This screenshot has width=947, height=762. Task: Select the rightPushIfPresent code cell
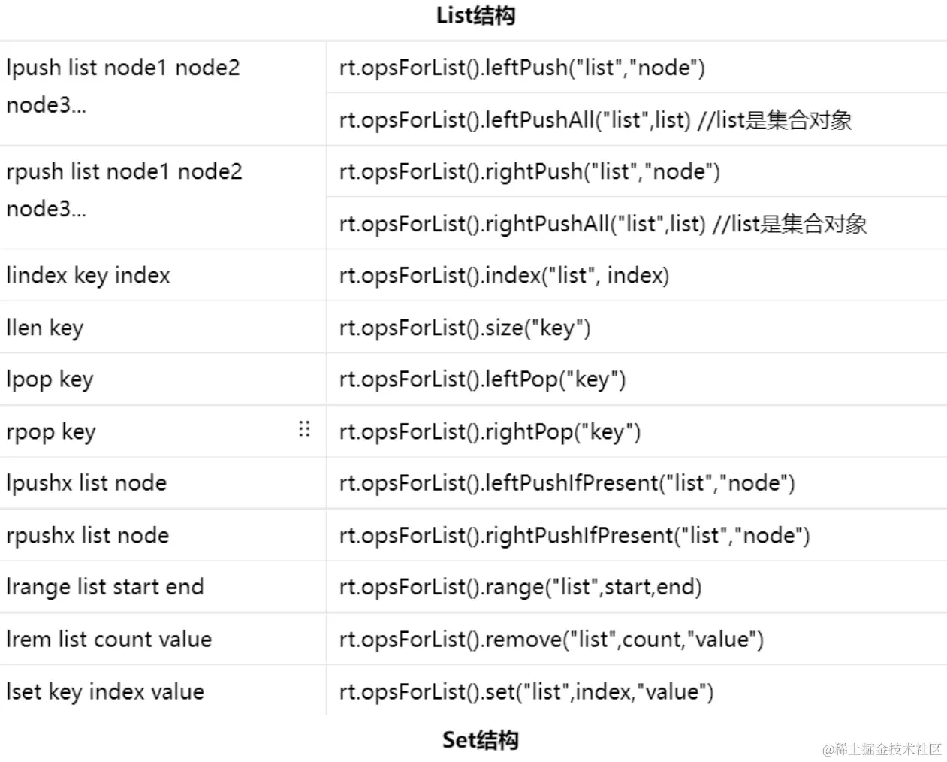[x=575, y=536]
